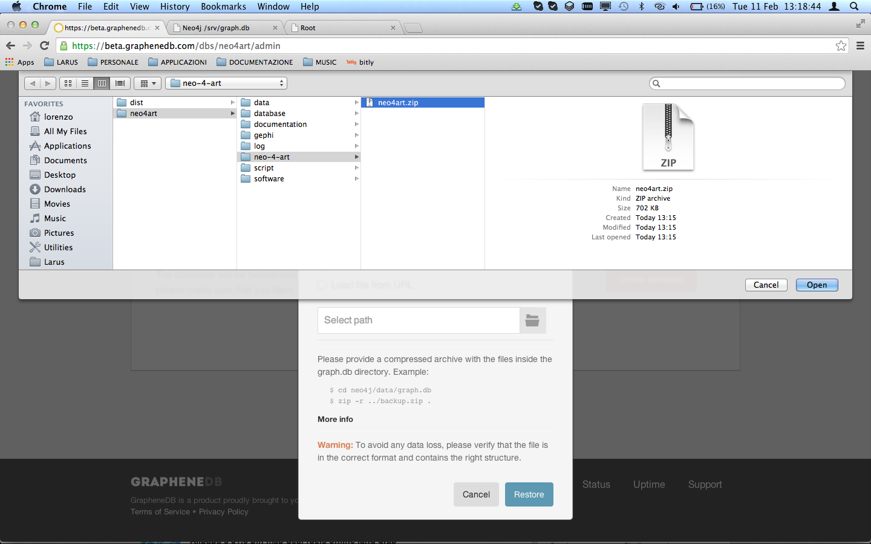This screenshot has width=871, height=544.
Task: Select the dist folder
Action: (x=175, y=103)
